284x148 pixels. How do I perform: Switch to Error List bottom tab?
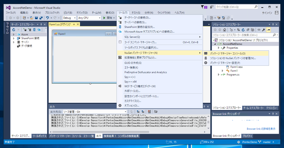click(89, 136)
